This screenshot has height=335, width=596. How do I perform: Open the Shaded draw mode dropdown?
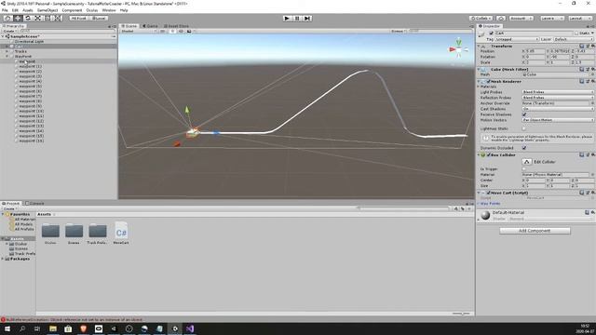(x=139, y=31)
